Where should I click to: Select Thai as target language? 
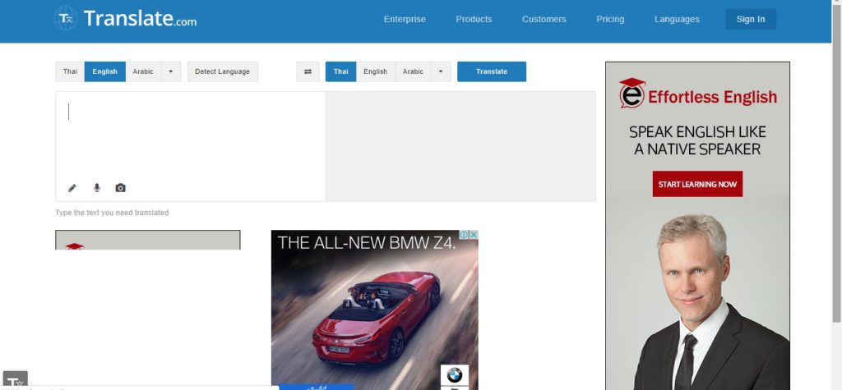click(341, 71)
